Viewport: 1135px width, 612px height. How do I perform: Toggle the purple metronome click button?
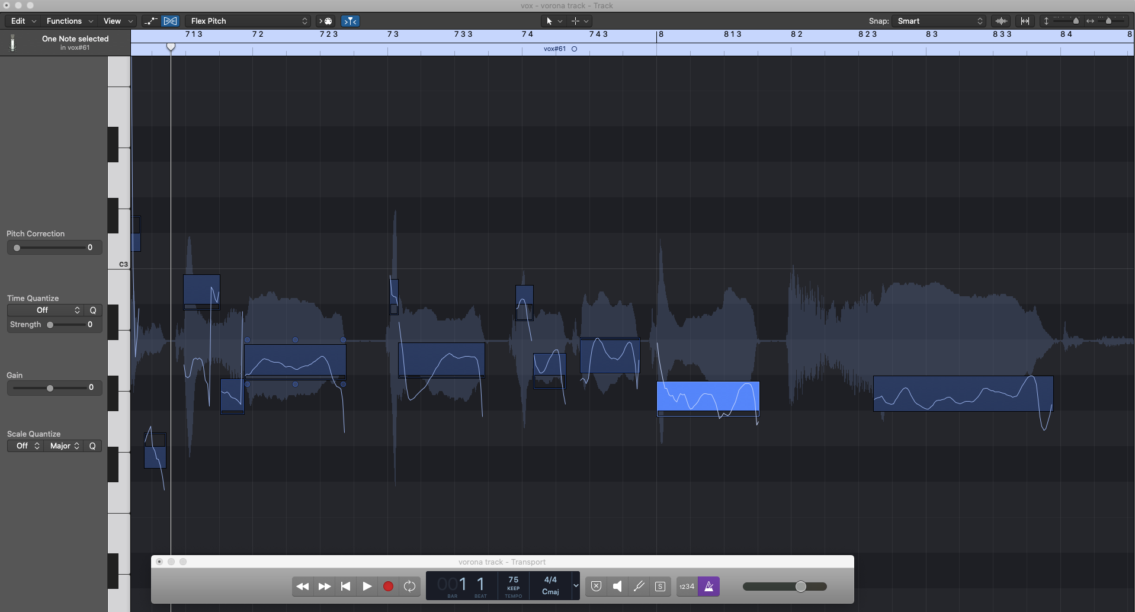pos(709,587)
